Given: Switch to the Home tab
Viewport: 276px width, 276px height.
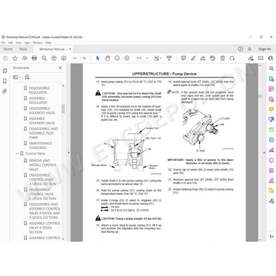Looking at the screenshot, I should click(x=8, y=49).
